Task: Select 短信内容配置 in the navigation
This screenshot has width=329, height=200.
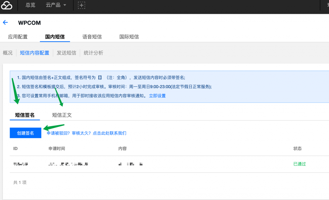Action: pyautogui.click(x=34, y=53)
